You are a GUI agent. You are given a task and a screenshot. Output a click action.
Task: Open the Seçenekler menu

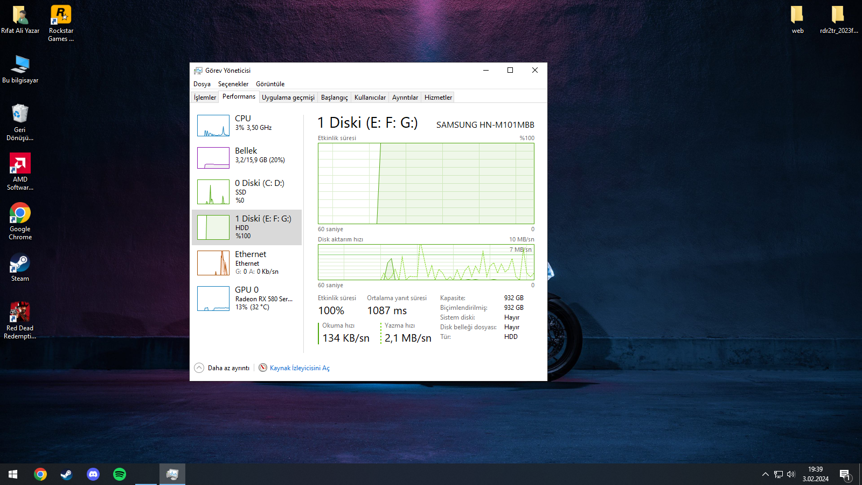(233, 84)
